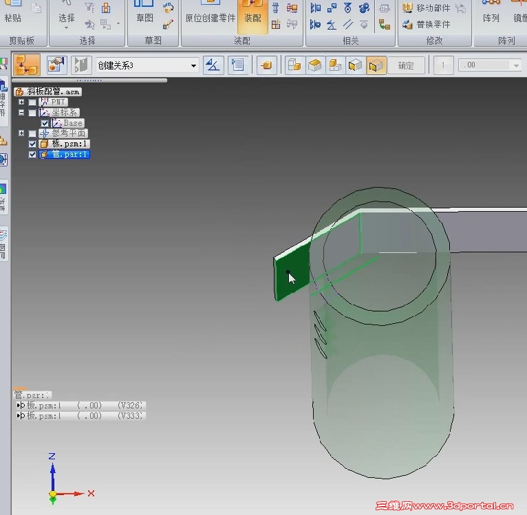
Task: Click third cube step icon
Action: point(335,65)
